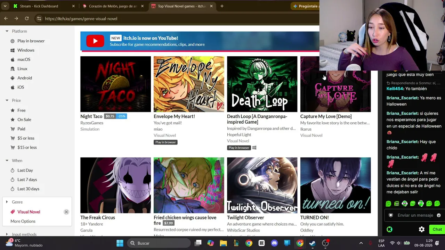Open the new tab plus button
This screenshot has height=250, width=445.
[x=222, y=6]
